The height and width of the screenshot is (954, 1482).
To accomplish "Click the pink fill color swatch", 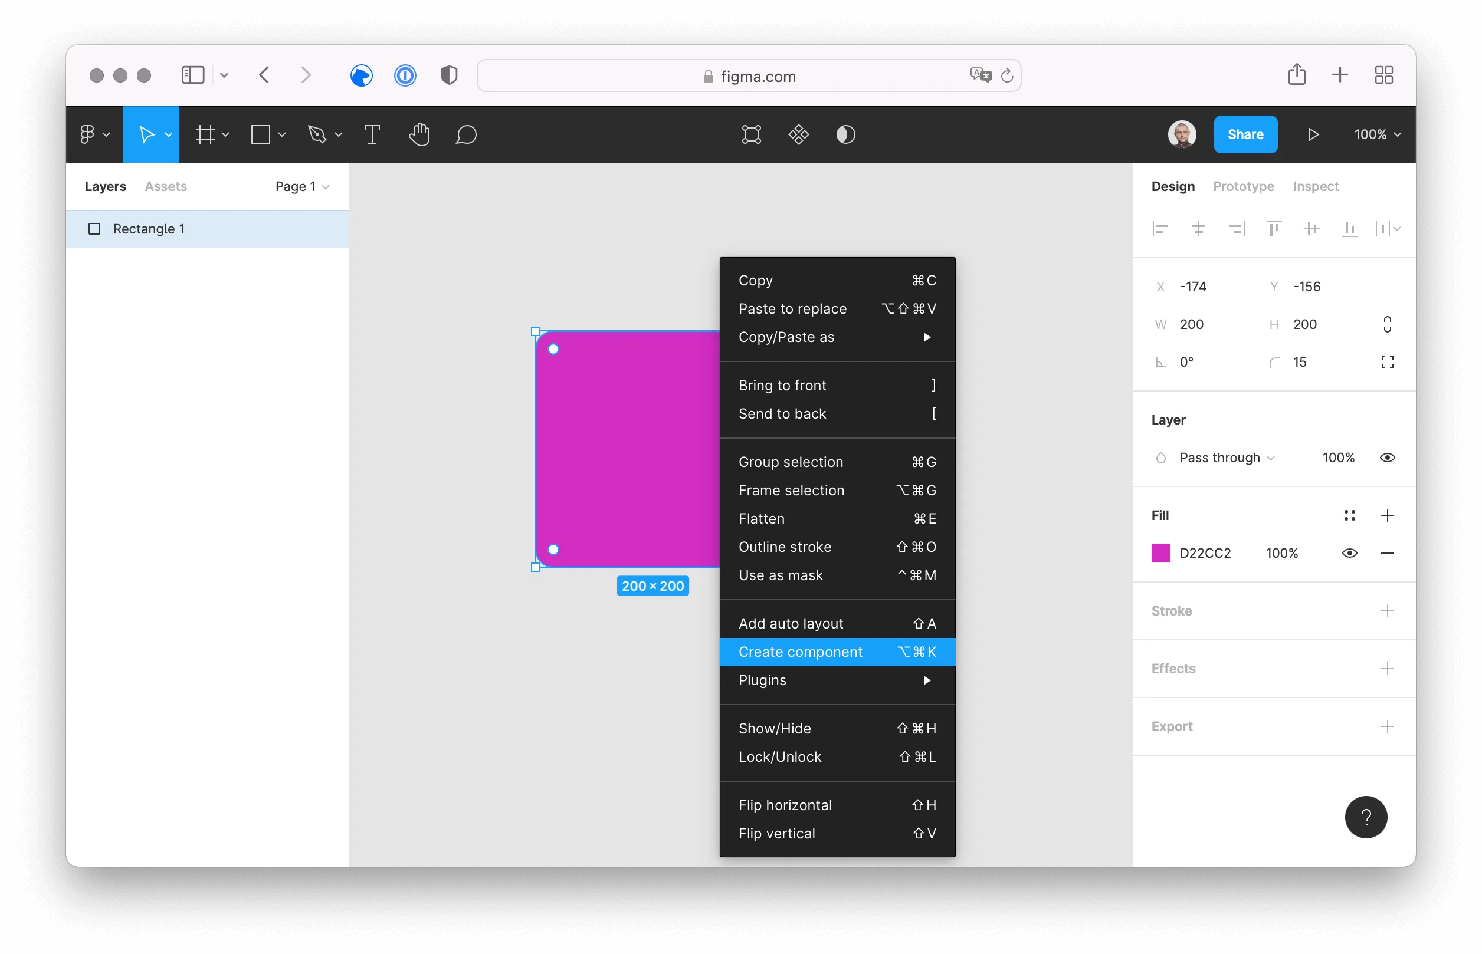I will point(1160,552).
